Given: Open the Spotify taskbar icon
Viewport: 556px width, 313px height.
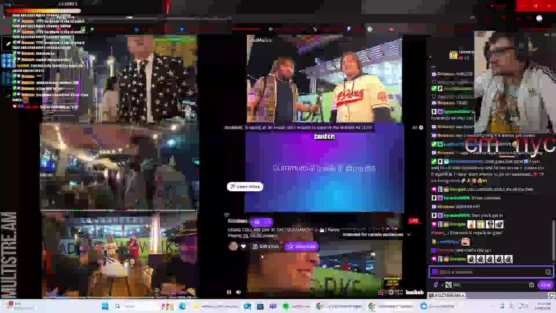Looking at the screenshot, I should click(285, 306).
